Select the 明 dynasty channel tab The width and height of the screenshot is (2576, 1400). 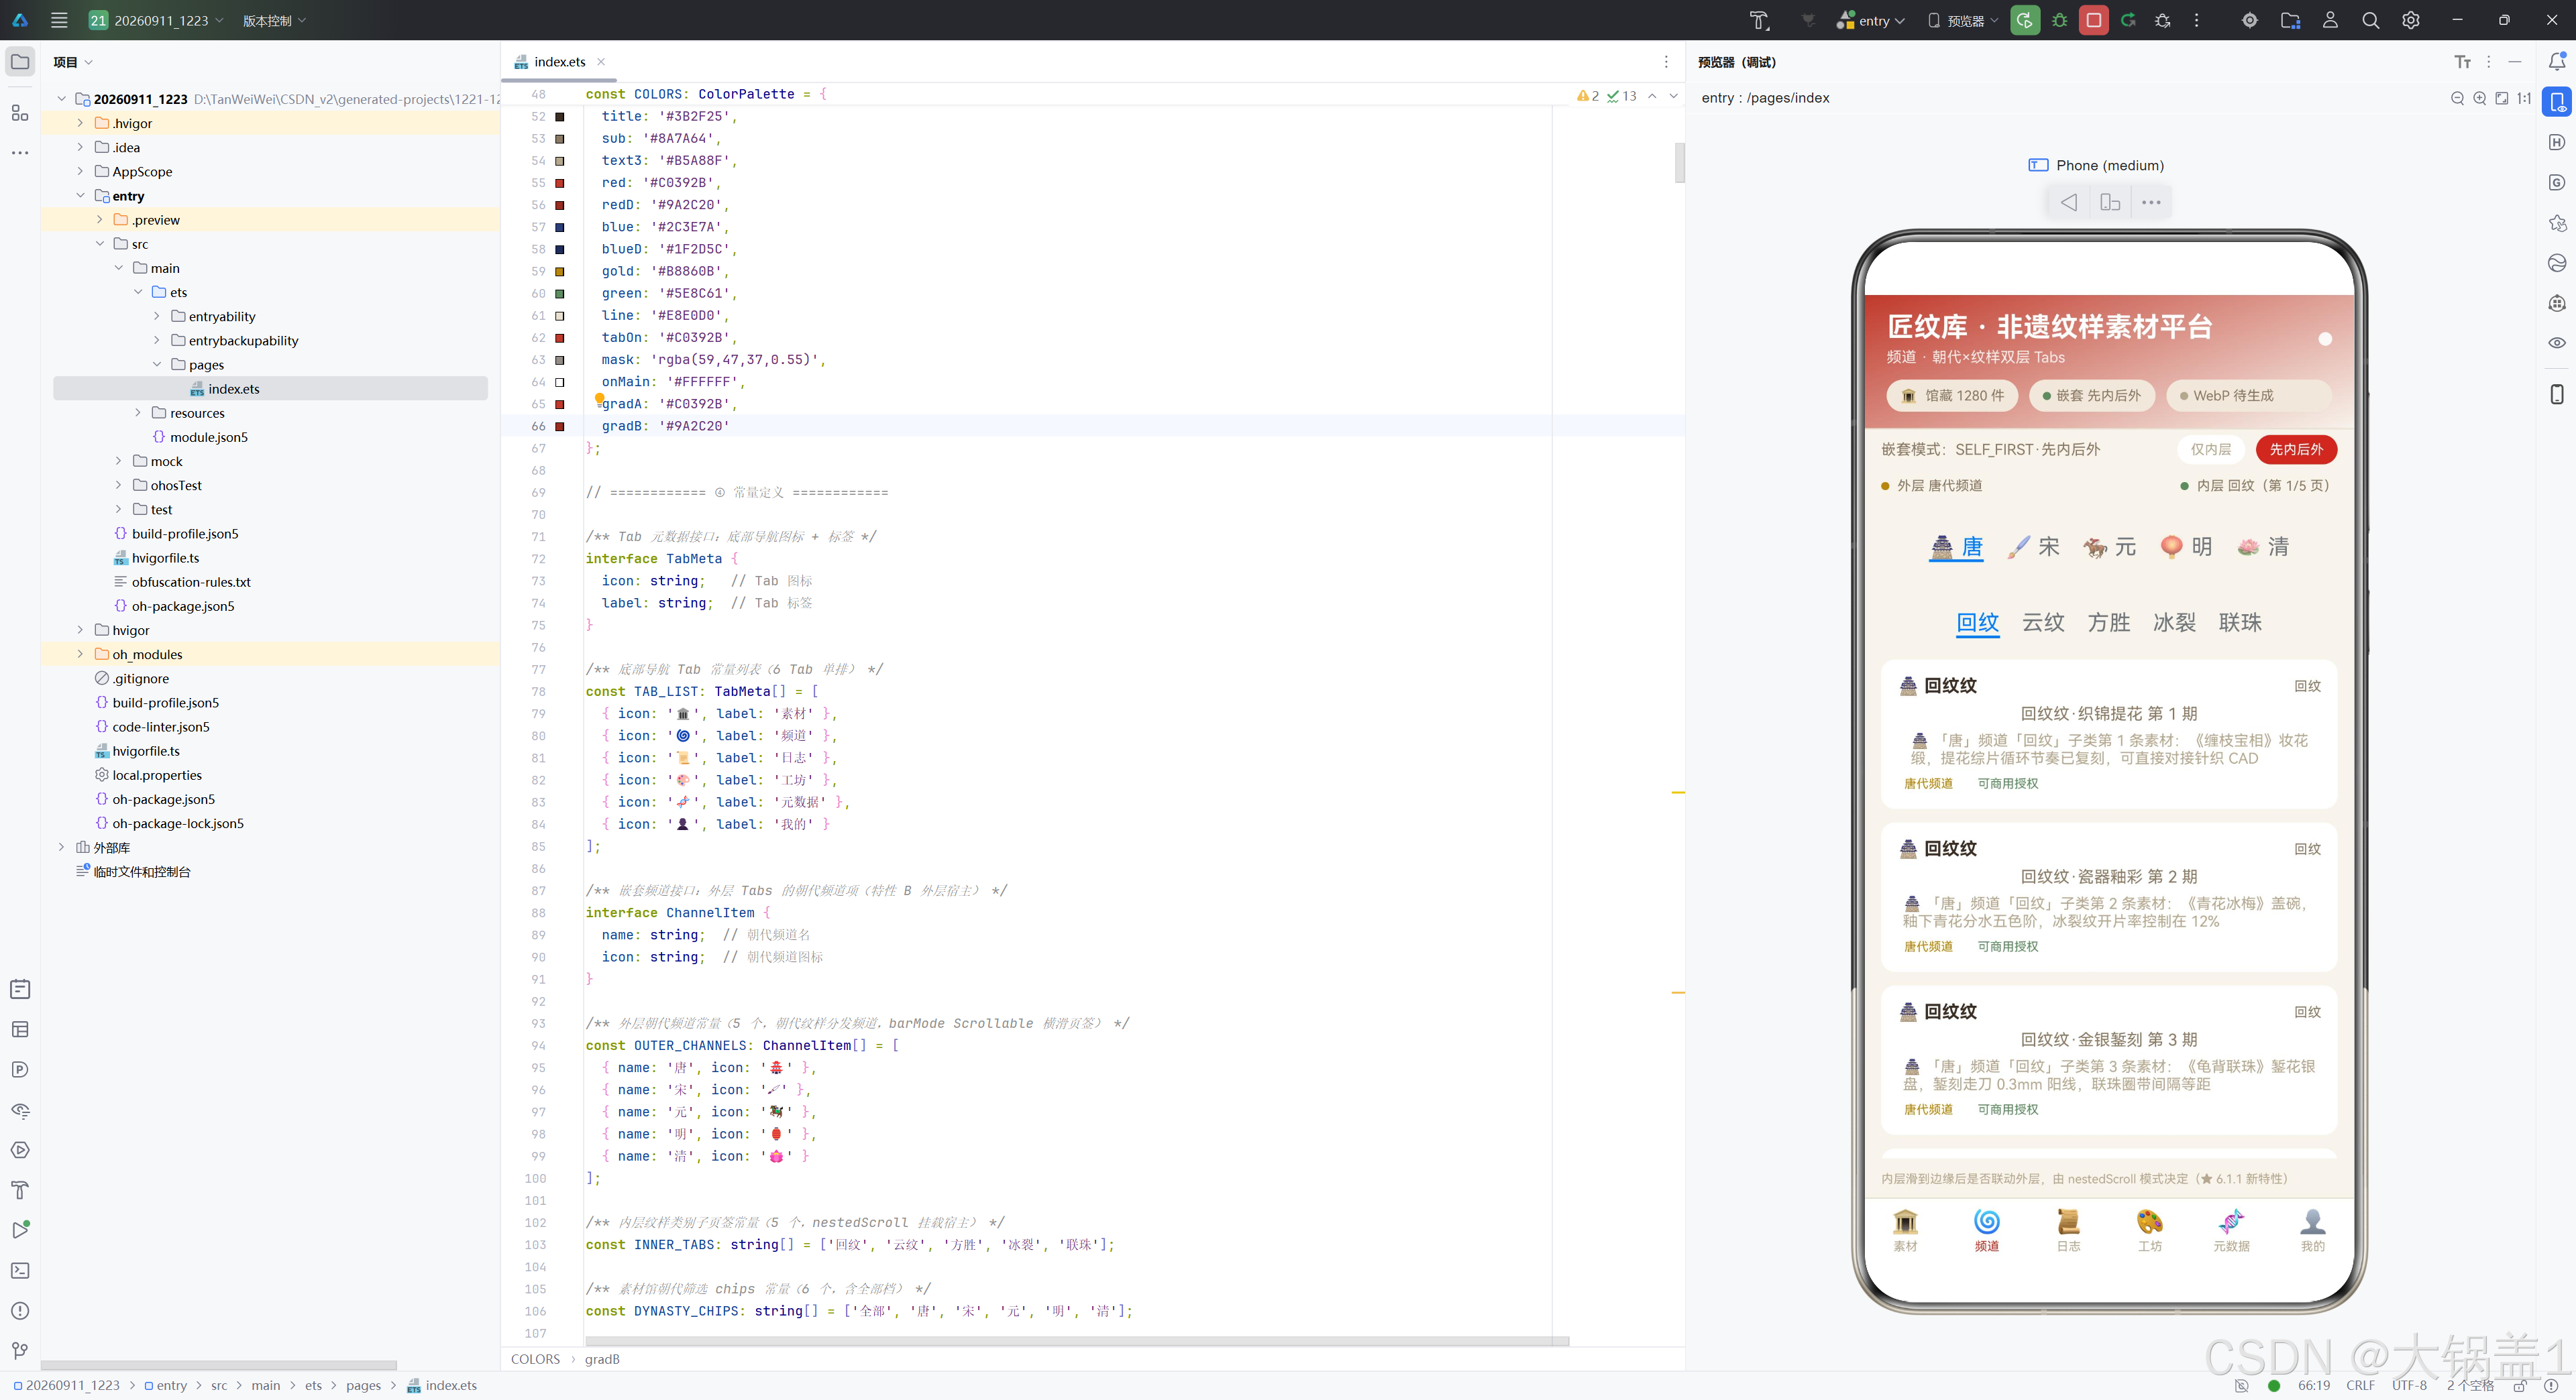(x=2186, y=546)
